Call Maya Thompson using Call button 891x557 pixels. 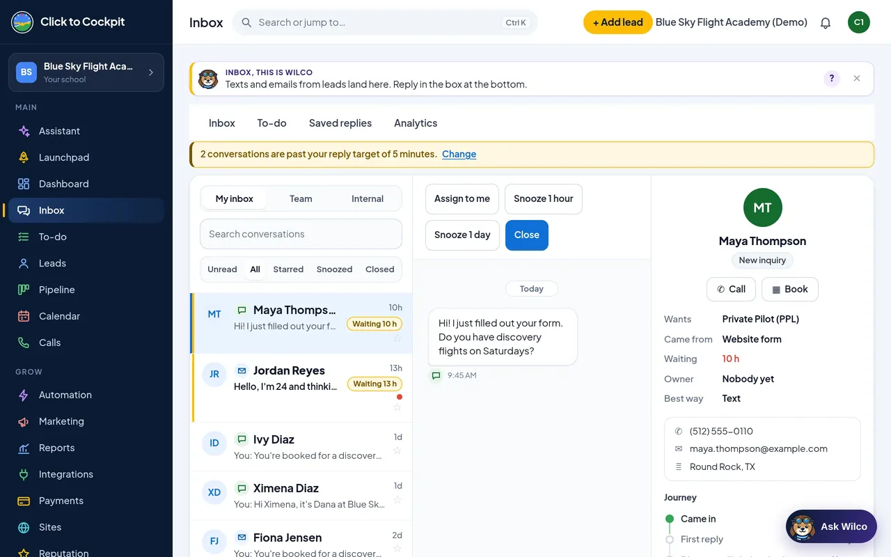(x=731, y=290)
